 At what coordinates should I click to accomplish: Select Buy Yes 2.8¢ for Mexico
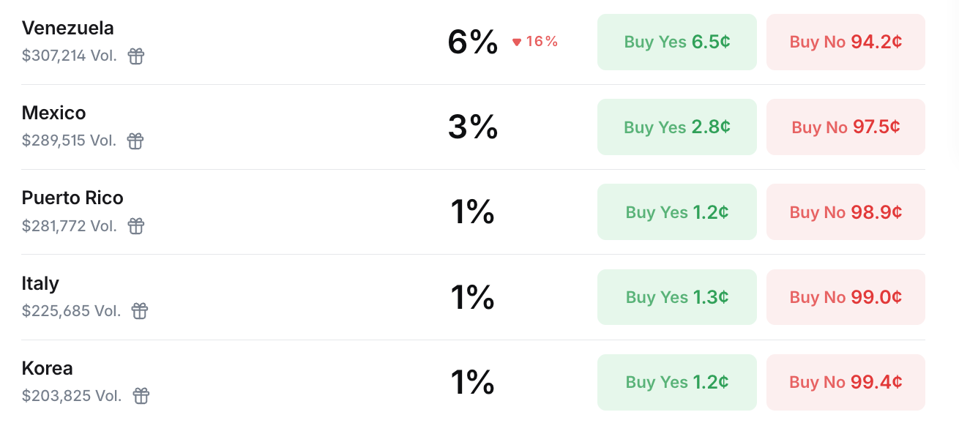pyautogui.click(x=676, y=127)
